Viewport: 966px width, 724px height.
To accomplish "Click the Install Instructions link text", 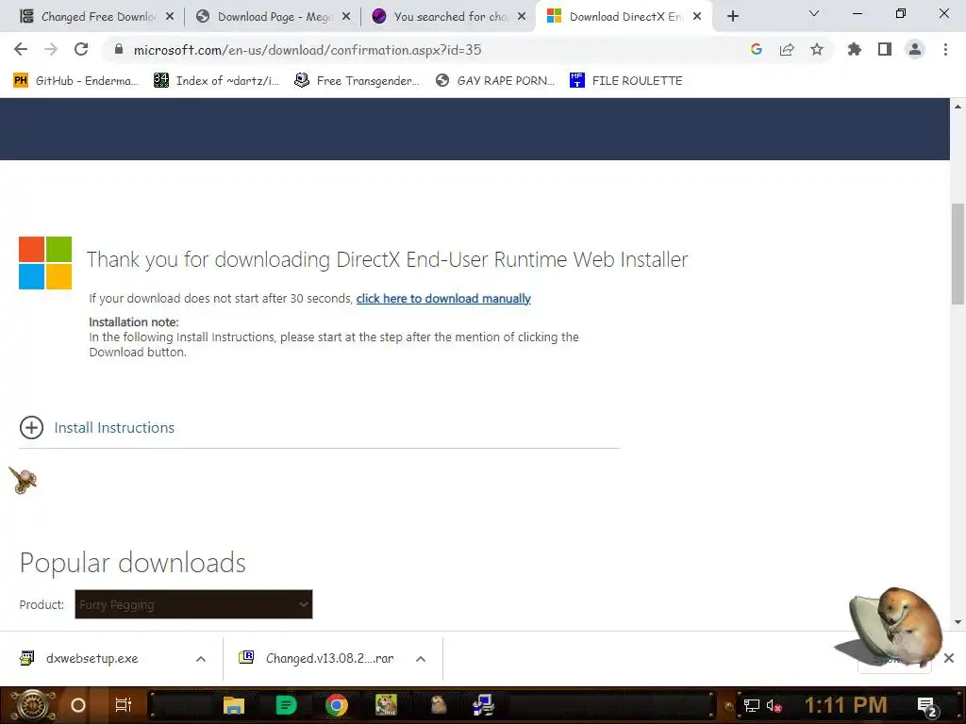I will coord(114,427).
